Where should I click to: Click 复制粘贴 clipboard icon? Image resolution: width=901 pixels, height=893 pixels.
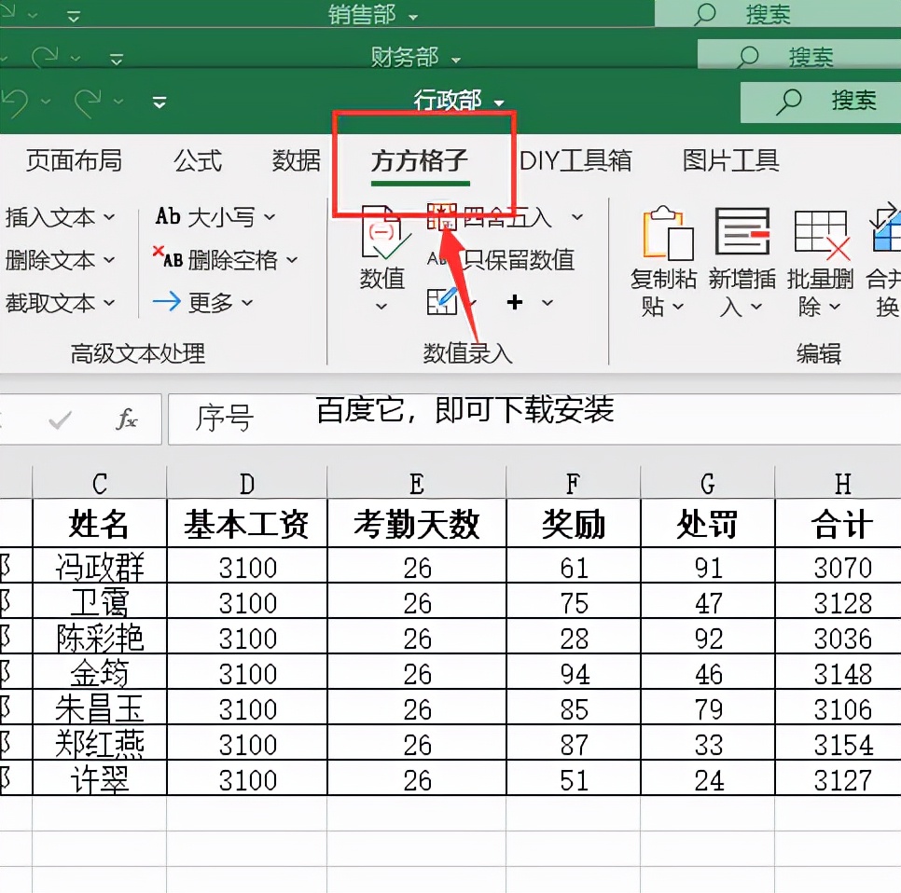tap(668, 233)
